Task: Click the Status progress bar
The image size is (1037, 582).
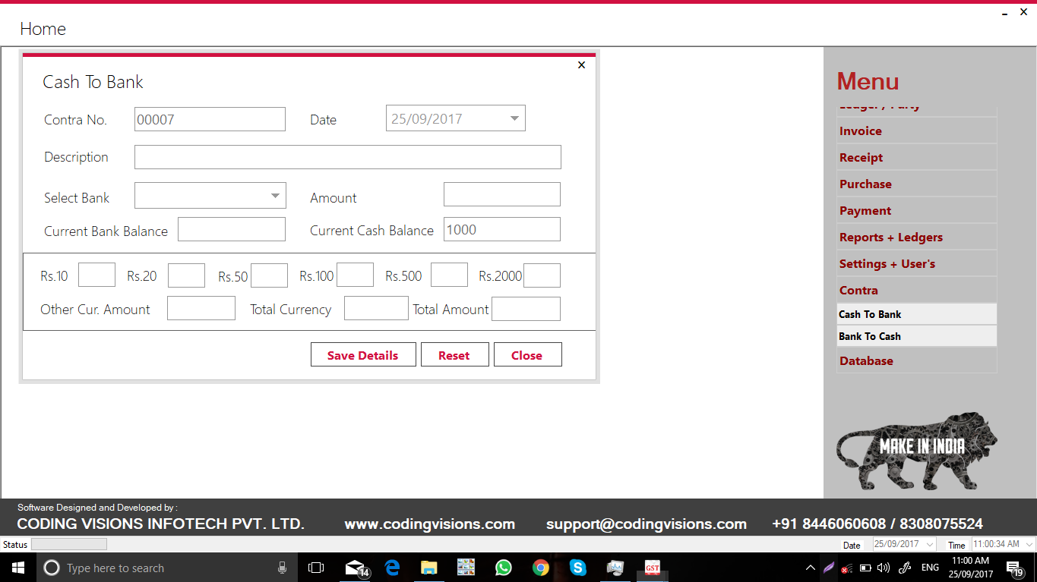Action: (x=69, y=543)
